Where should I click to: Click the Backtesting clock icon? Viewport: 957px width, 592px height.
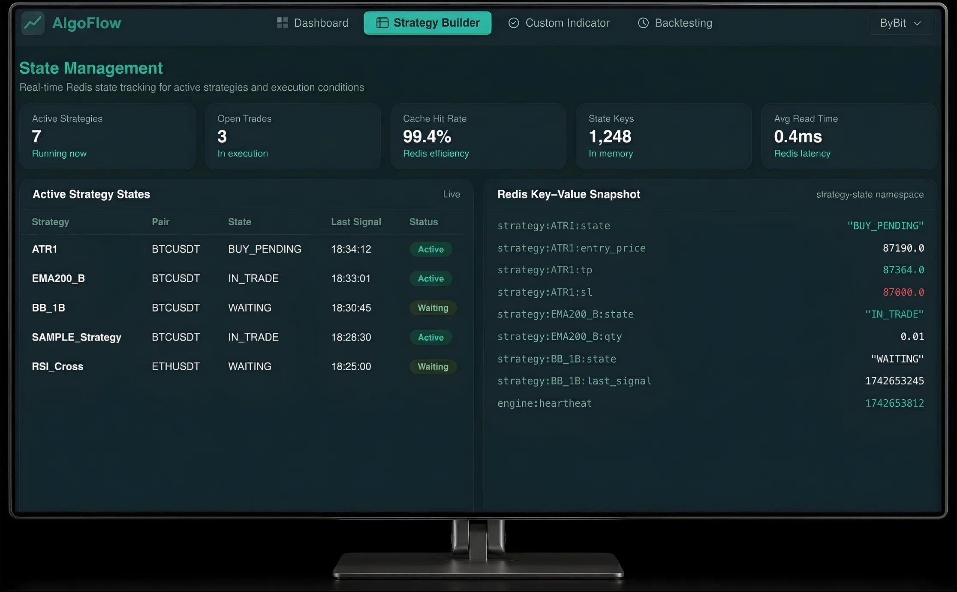tap(643, 23)
